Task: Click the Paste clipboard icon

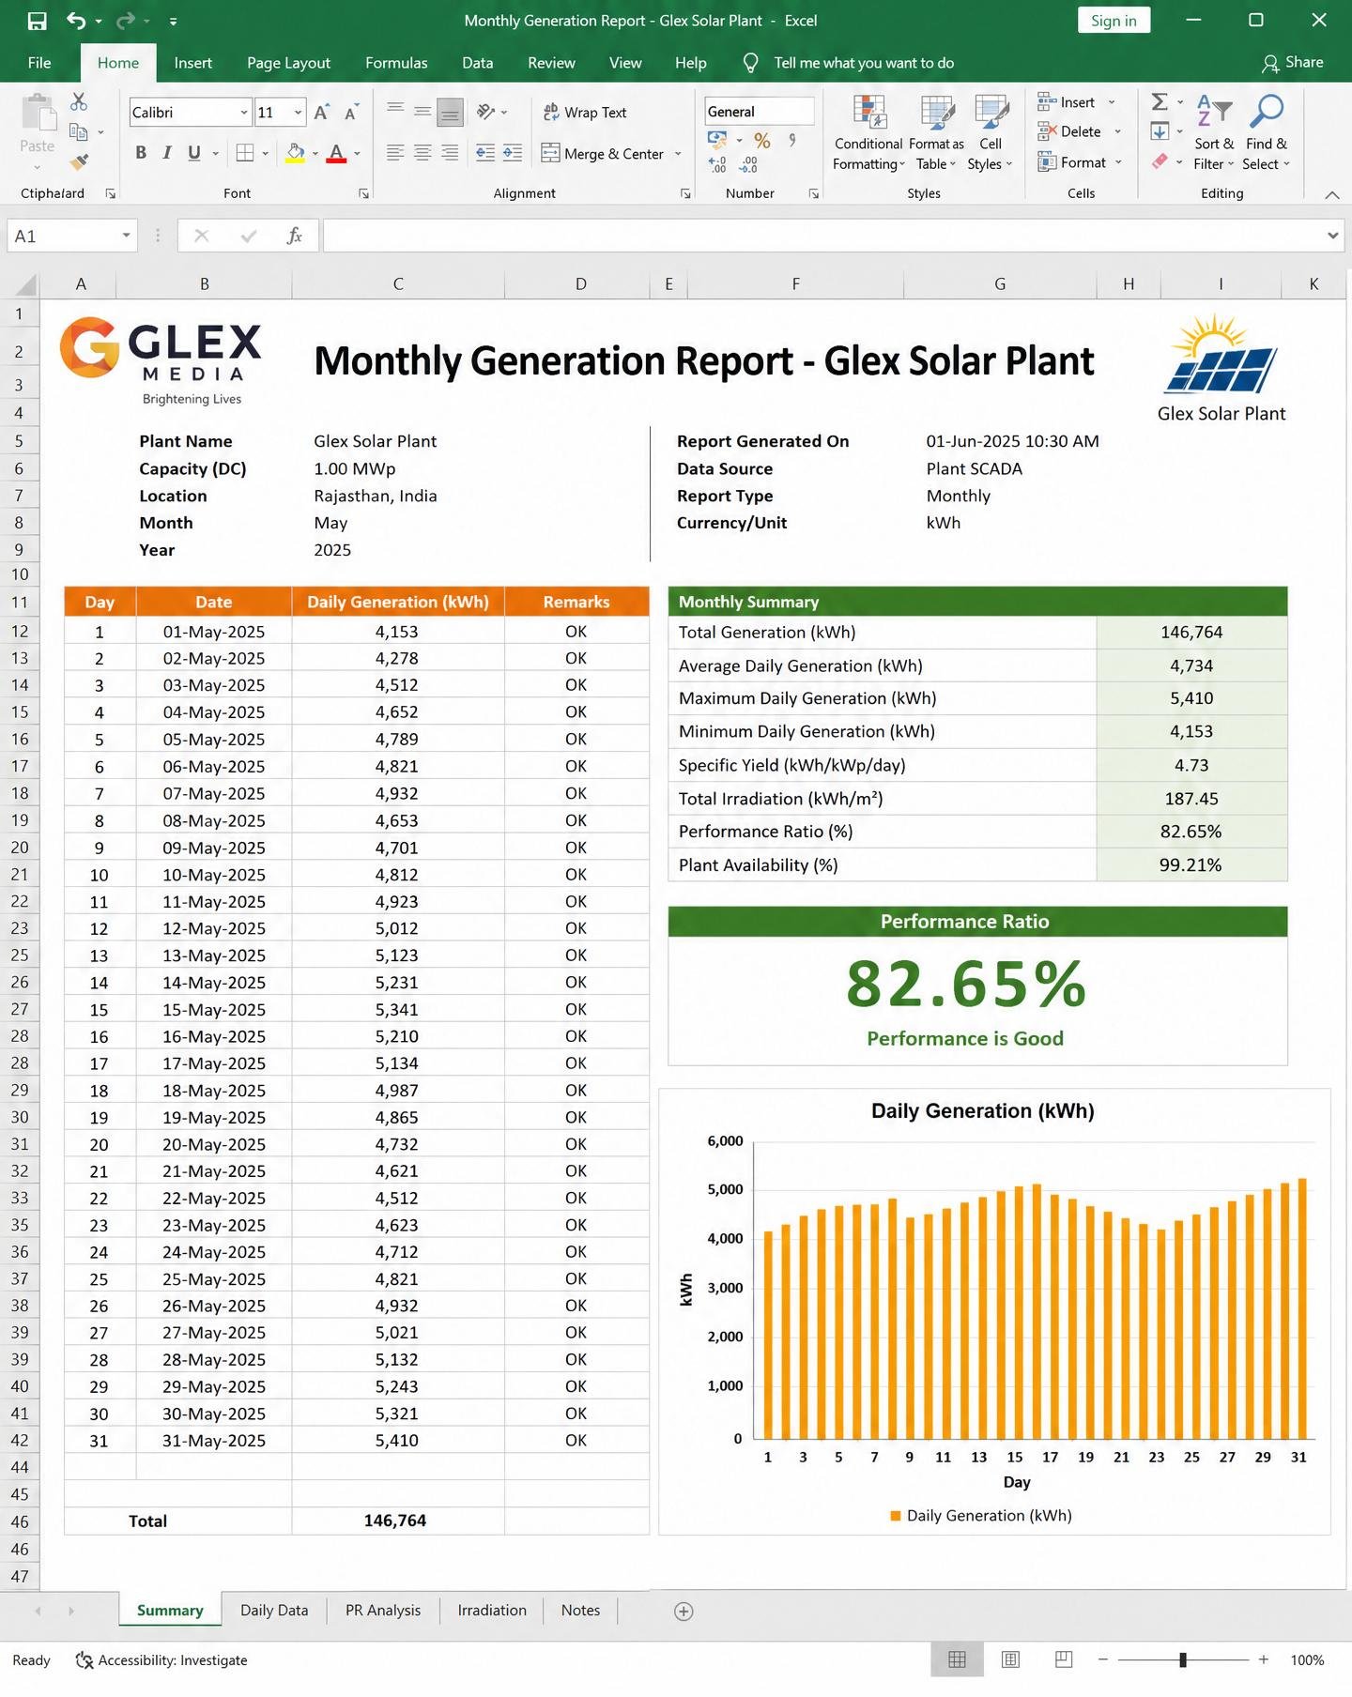Action: (x=38, y=113)
